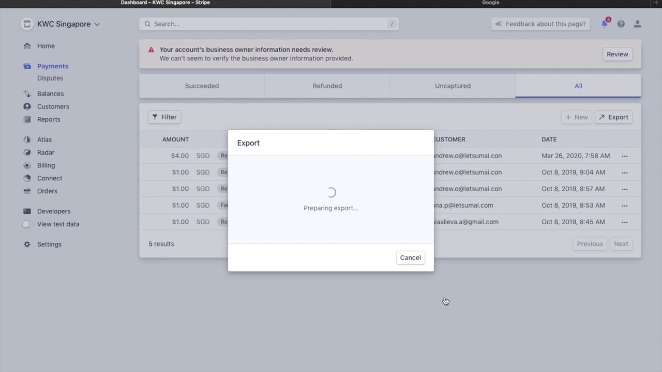Click the letsumai.com customer email

(x=463, y=205)
